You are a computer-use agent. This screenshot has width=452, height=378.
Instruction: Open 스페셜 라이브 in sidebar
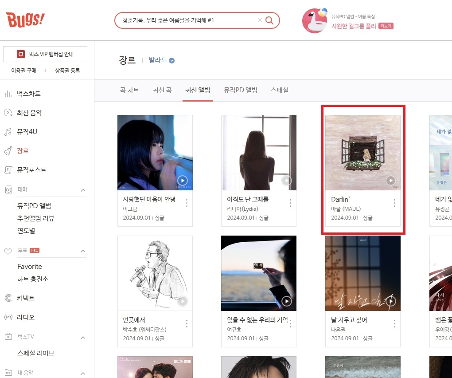click(36, 353)
